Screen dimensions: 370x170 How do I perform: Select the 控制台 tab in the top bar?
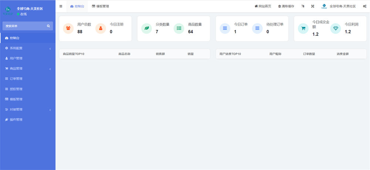(x=77, y=6)
